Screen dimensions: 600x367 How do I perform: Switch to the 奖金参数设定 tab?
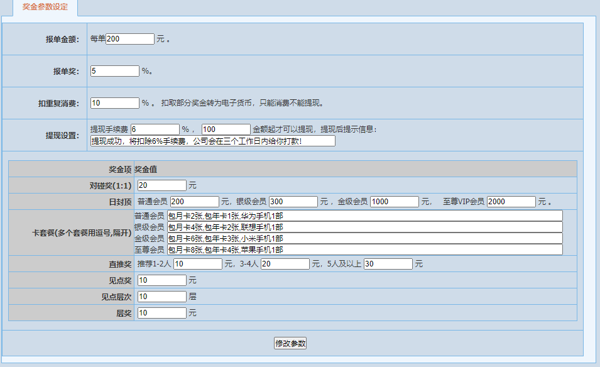tap(45, 7)
